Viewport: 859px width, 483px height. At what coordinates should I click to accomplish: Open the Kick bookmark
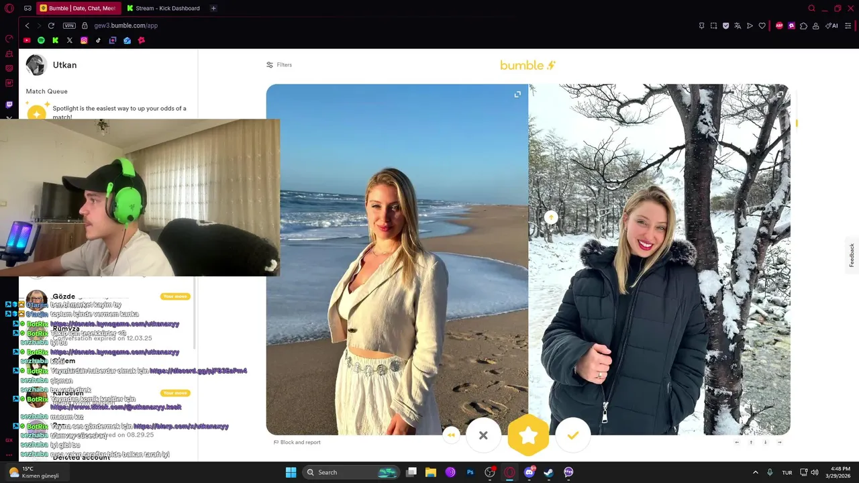coord(55,40)
